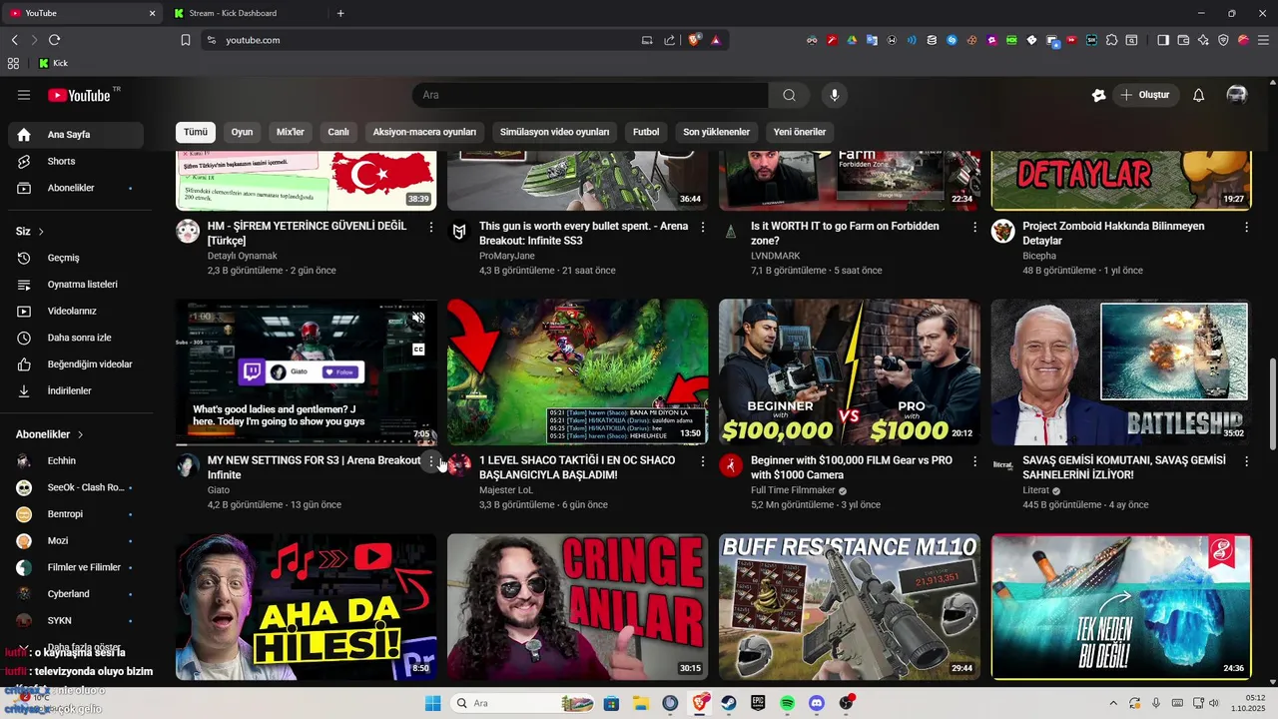Click the Oluştur create button
The width and height of the screenshot is (1278, 719).
1145,95
